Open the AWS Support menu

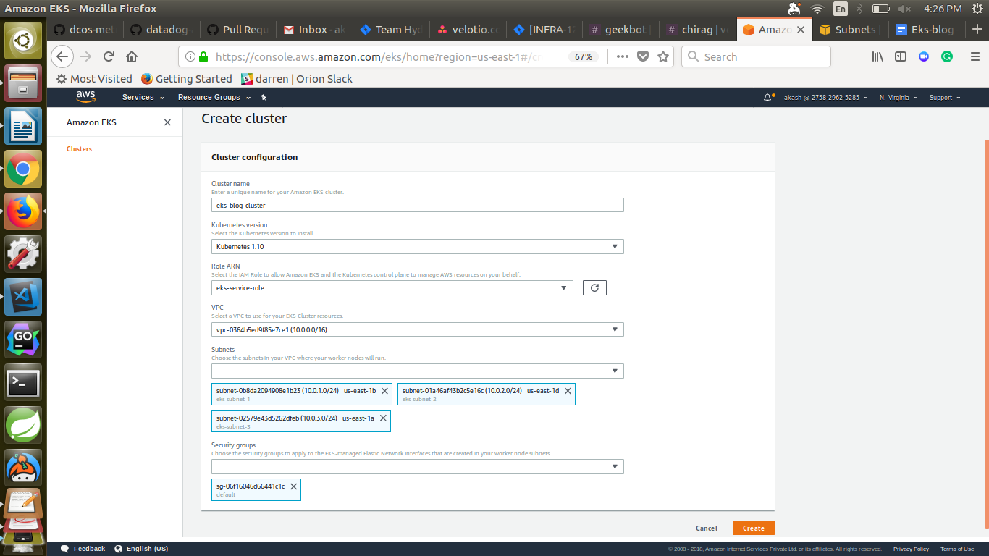pyautogui.click(x=945, y=97)
